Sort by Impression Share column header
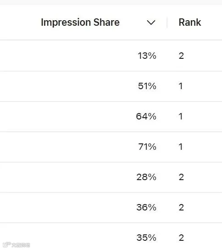 [x=80, y=23]
